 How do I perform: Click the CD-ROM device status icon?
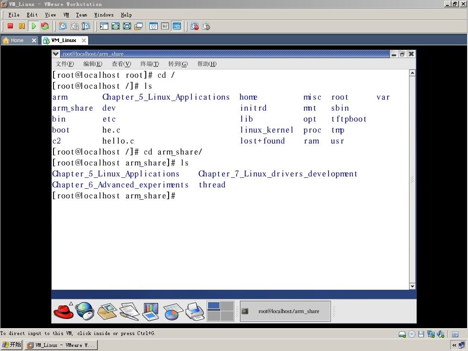point(412,334)
